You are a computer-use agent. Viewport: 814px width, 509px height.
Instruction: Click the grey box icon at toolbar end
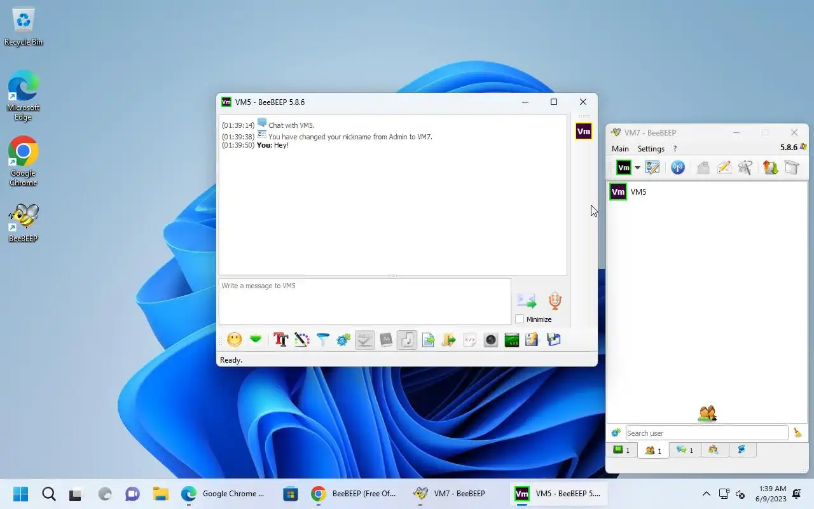(791, 167)
